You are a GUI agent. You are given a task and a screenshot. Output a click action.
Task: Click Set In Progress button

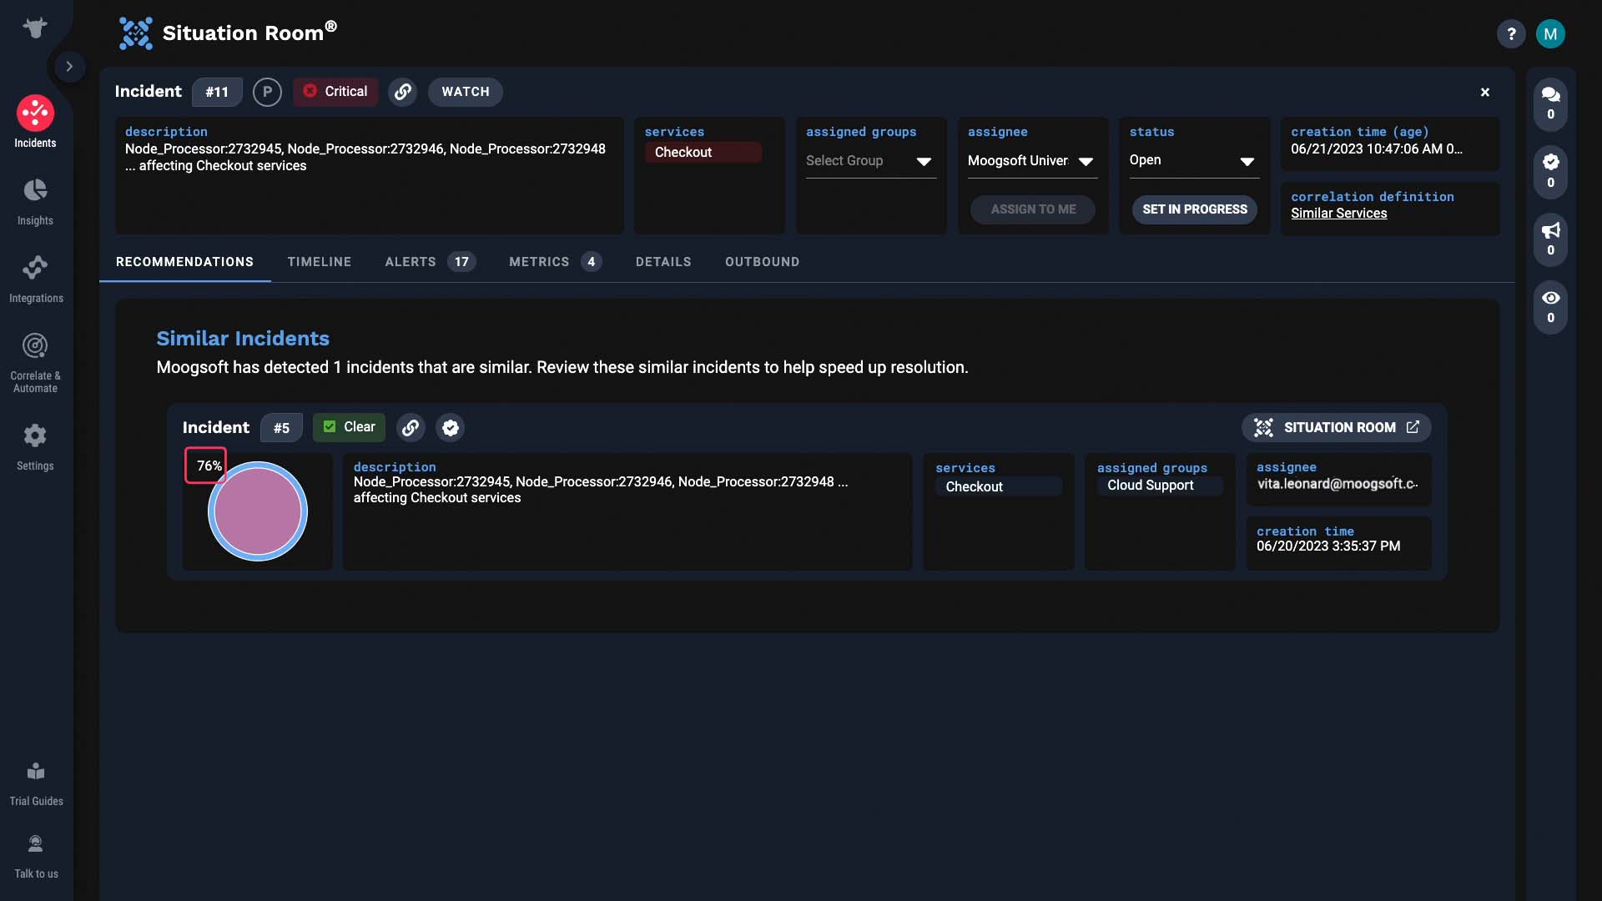point(1195,209)
